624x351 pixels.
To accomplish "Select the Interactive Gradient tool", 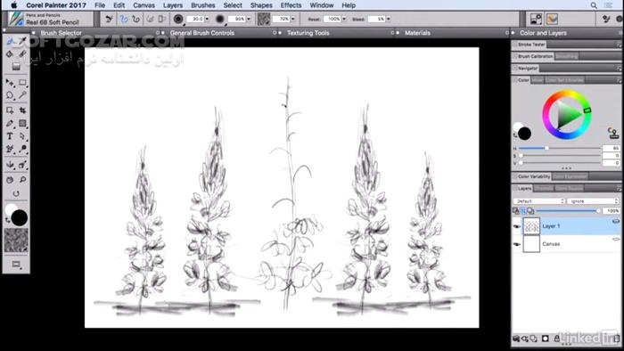I will 16,67.
